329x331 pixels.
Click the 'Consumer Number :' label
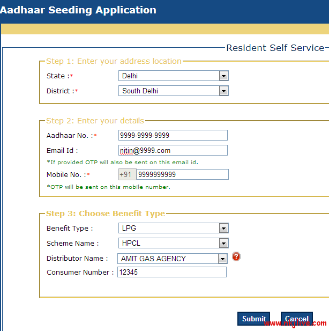click(x=80, y=273)
